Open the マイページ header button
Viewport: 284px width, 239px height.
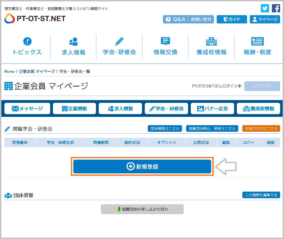coord(265,19)
